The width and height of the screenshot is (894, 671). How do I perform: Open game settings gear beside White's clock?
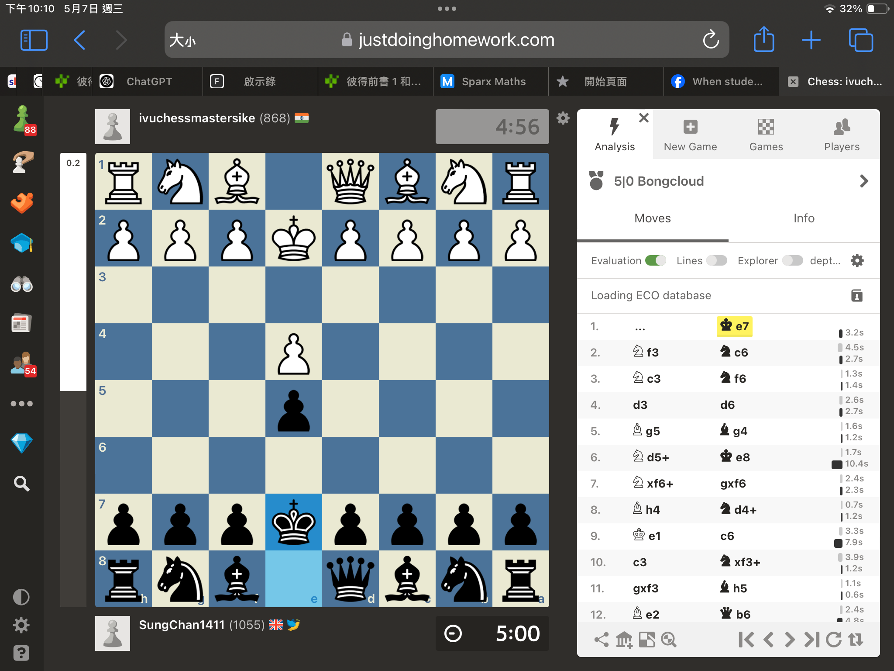pyautogui.click(x=563, y=118)
